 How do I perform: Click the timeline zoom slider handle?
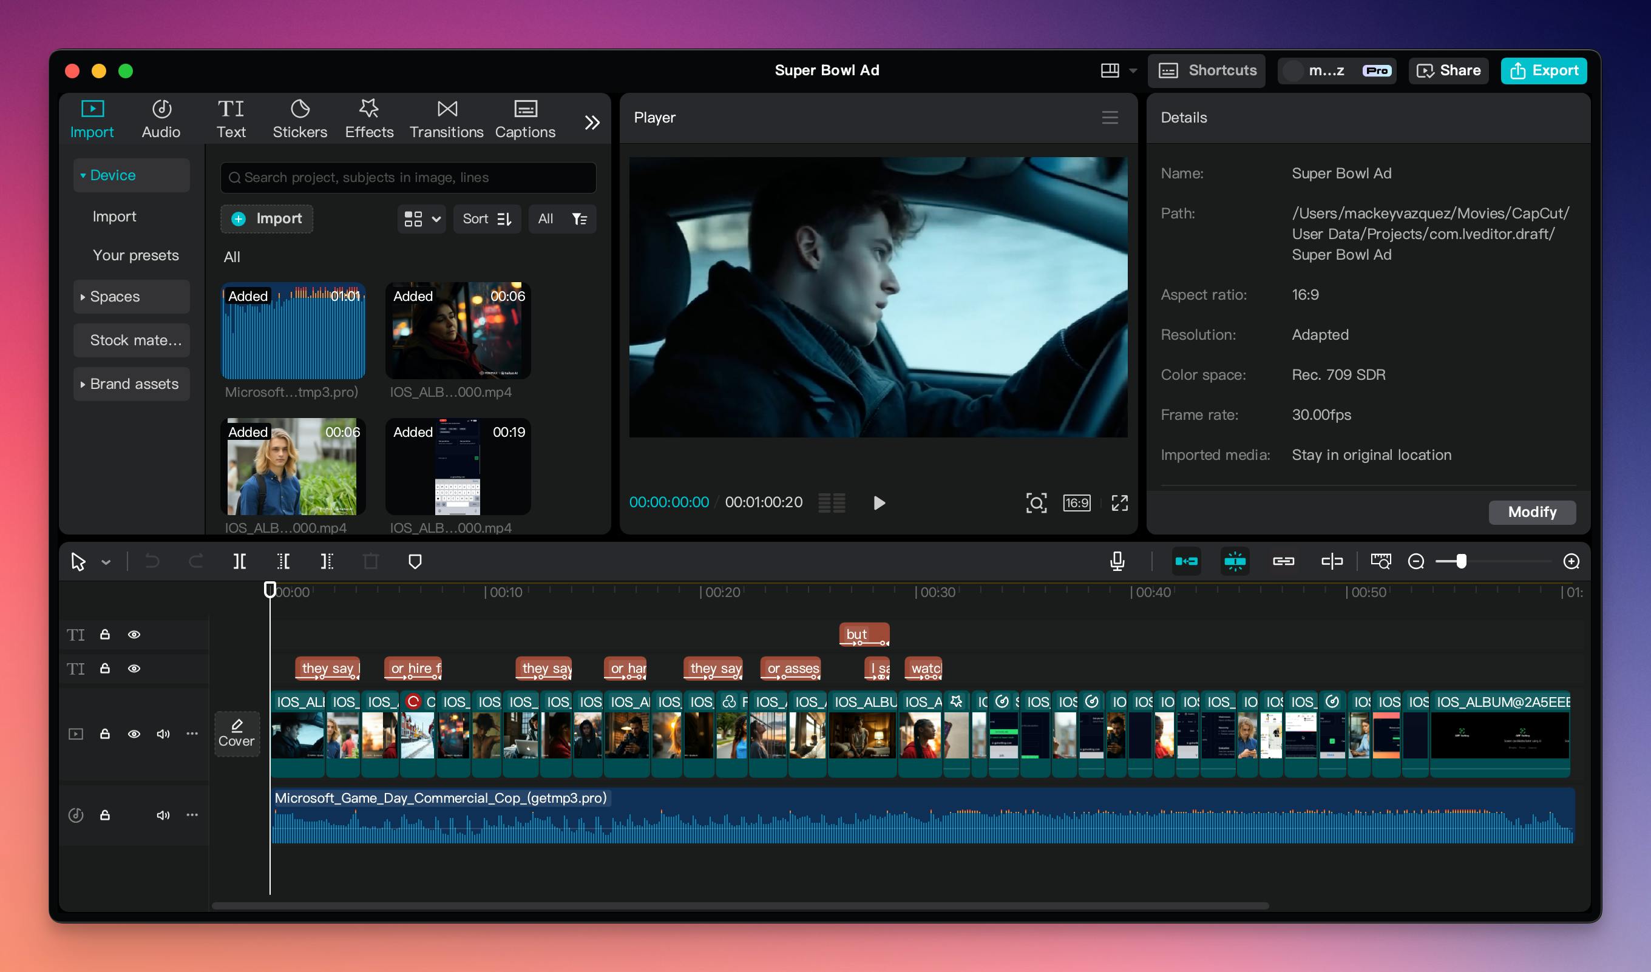click(x=1461, y=561)
